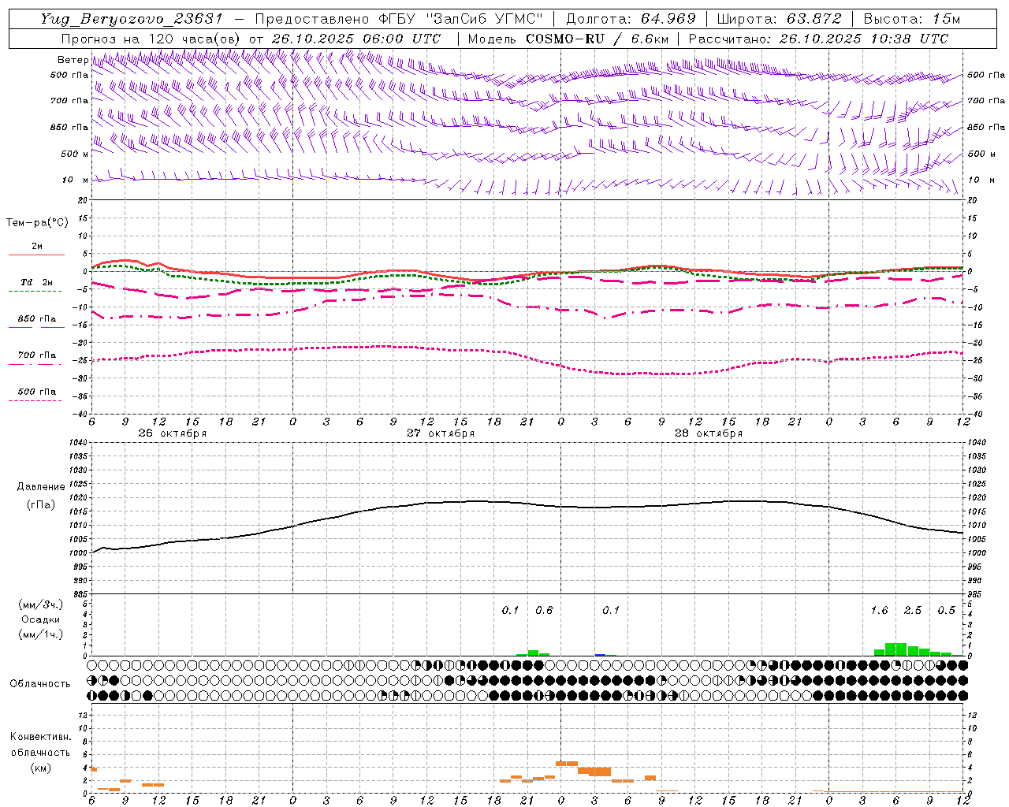Click the Облачность panel label
Screen dimensions: 1009x807
coord(40,683)
